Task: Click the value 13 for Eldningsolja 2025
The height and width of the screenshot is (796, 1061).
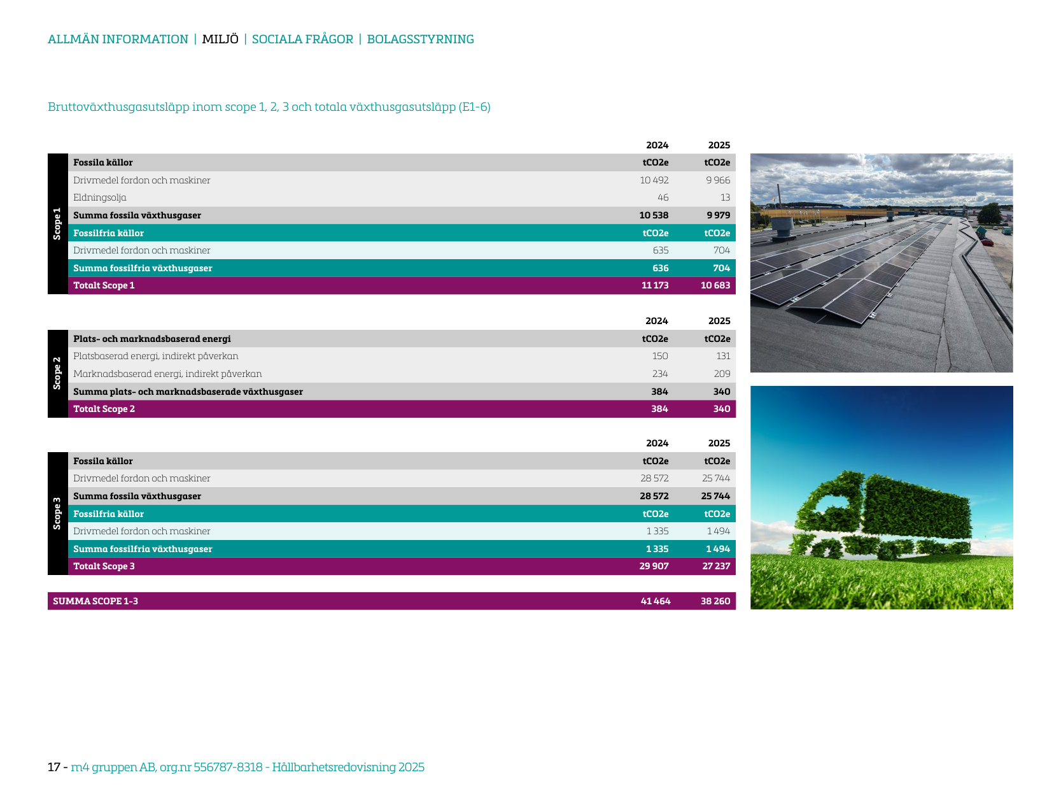Action: click(x=726, y=197)
